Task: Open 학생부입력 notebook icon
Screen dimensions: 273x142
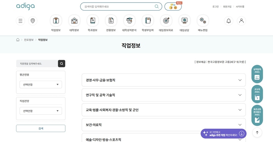Action: [x=148, y=20]
